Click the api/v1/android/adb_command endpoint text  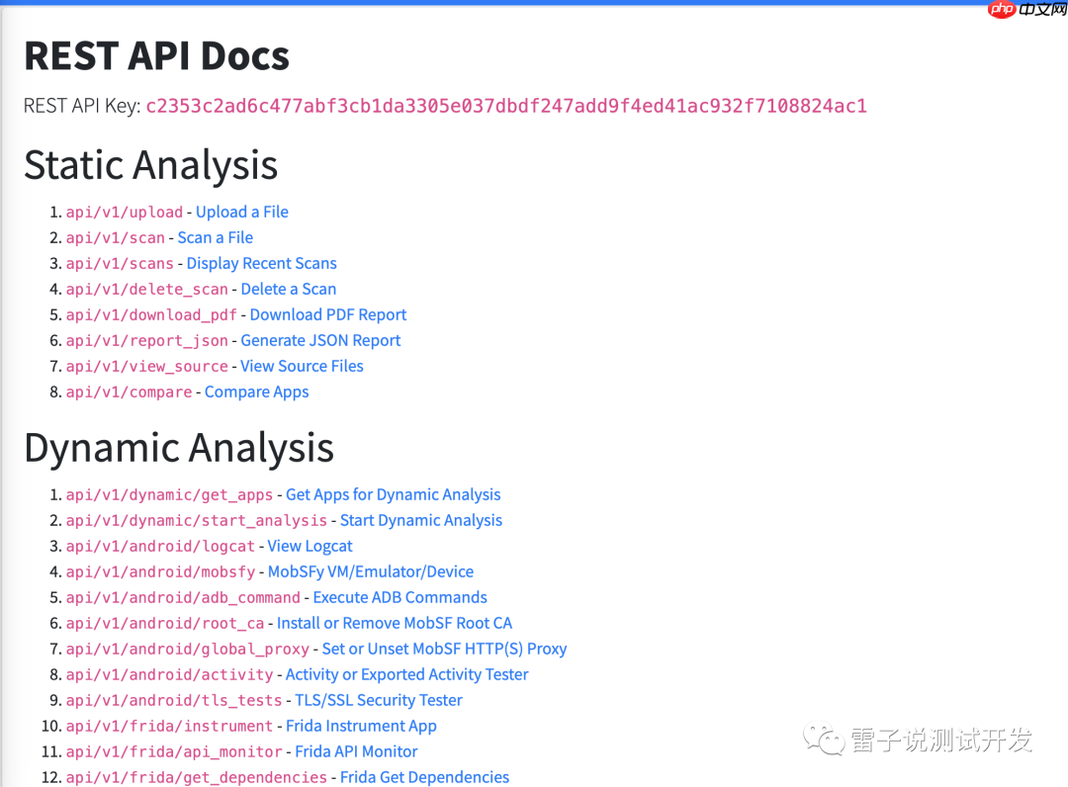coord(183,598)
